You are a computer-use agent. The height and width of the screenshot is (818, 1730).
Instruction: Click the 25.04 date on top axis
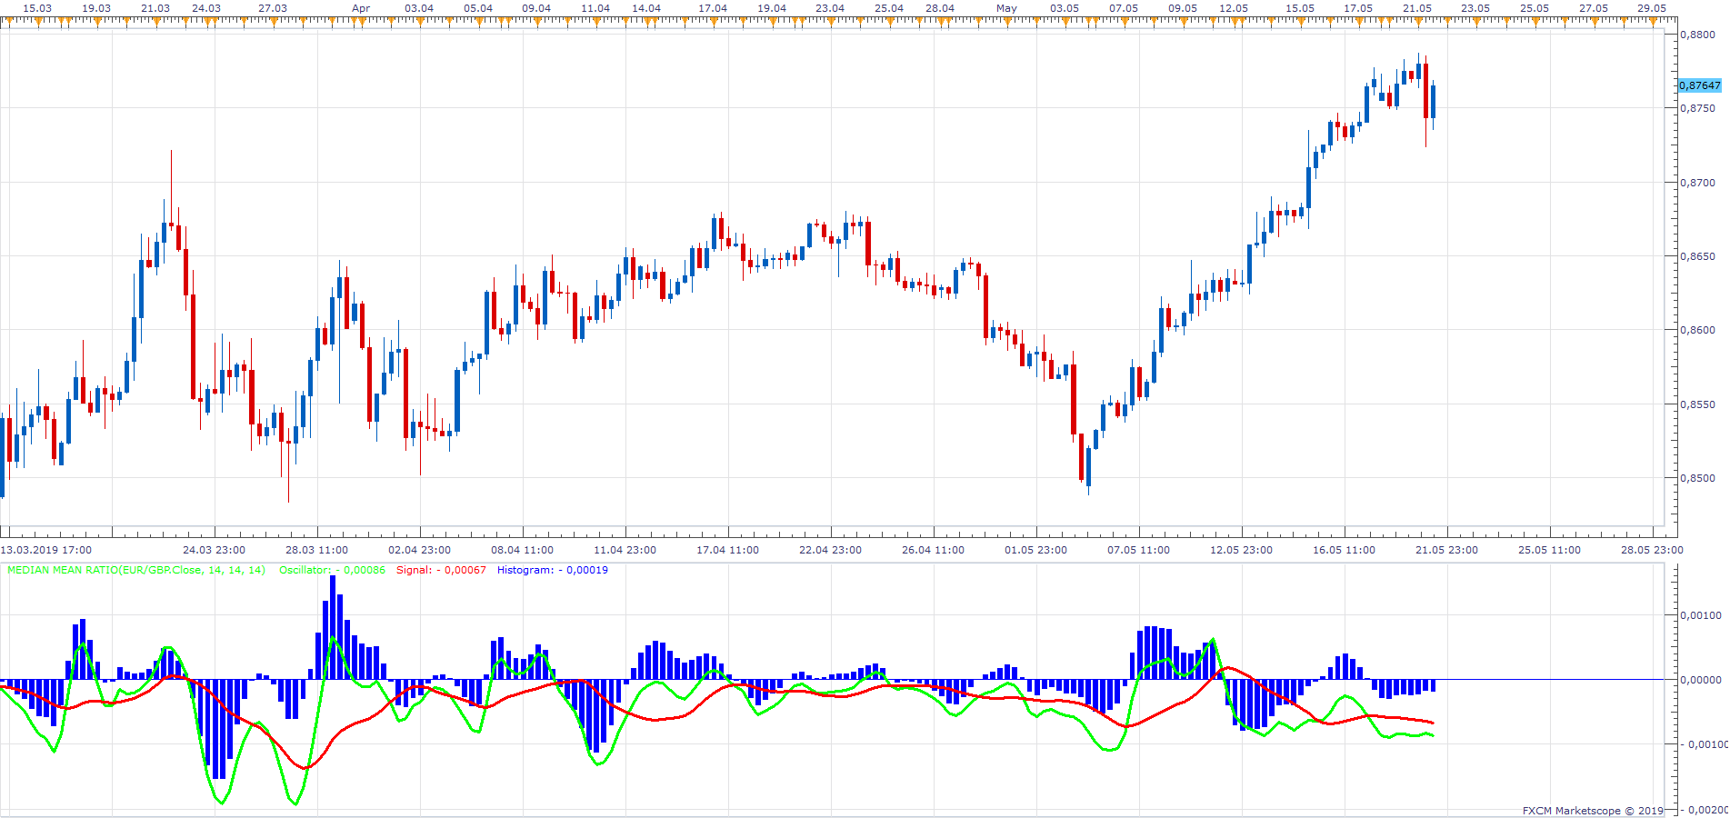coord(889,8)
